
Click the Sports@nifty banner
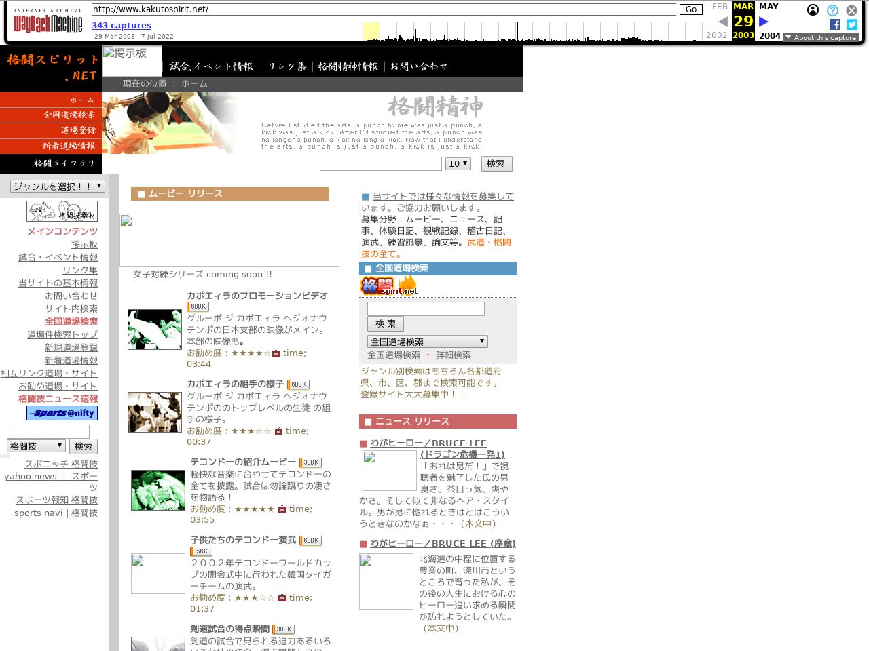62,413
